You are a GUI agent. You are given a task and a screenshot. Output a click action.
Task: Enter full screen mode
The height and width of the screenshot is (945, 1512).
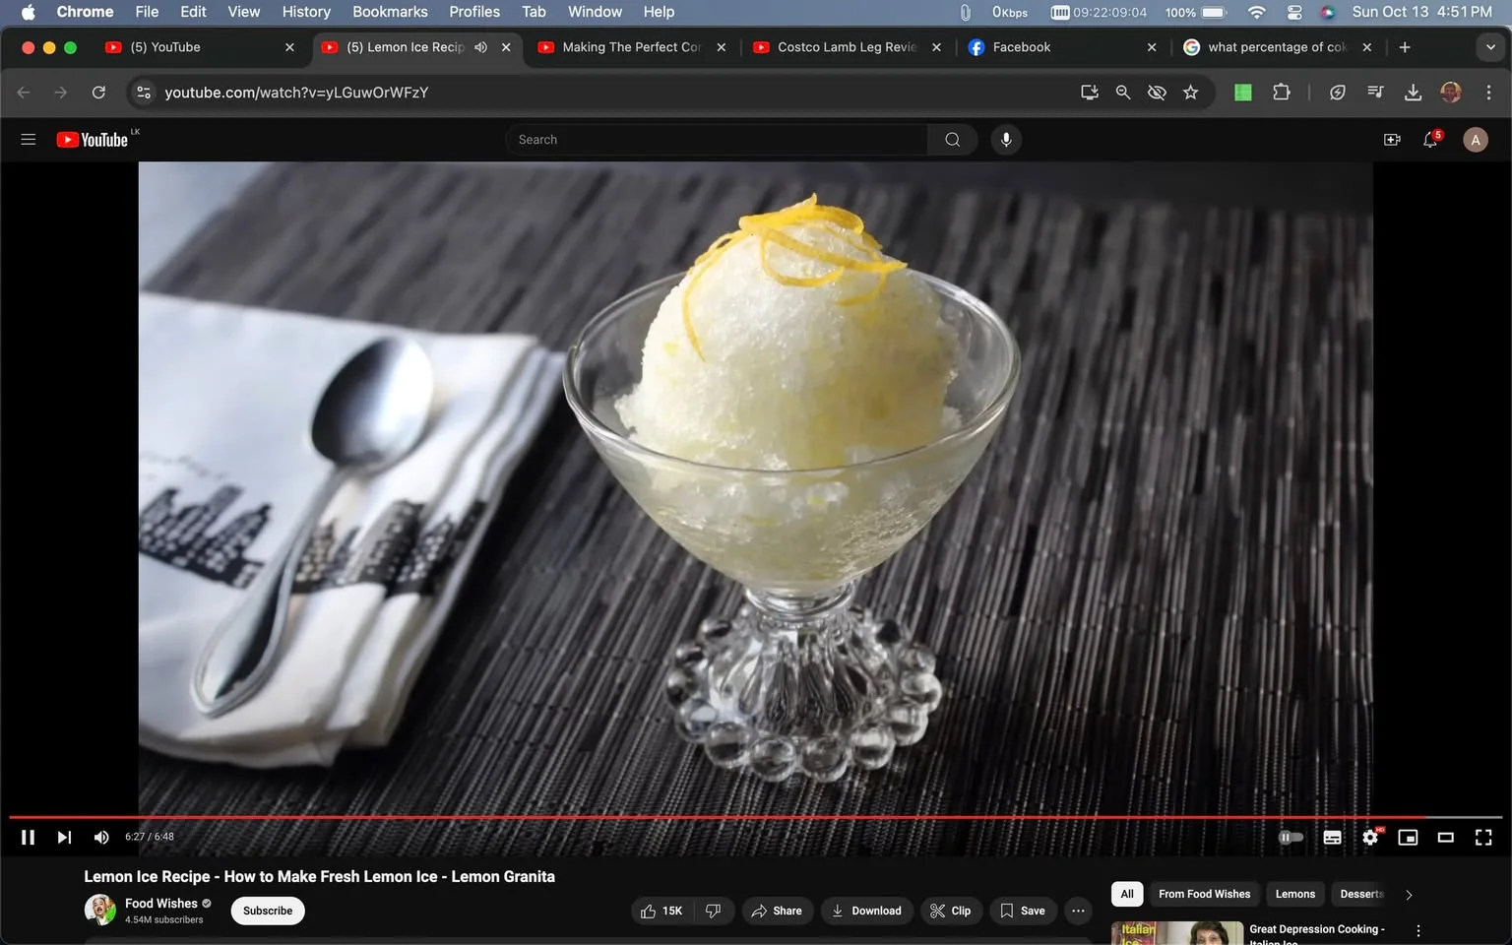point(1483,837)
